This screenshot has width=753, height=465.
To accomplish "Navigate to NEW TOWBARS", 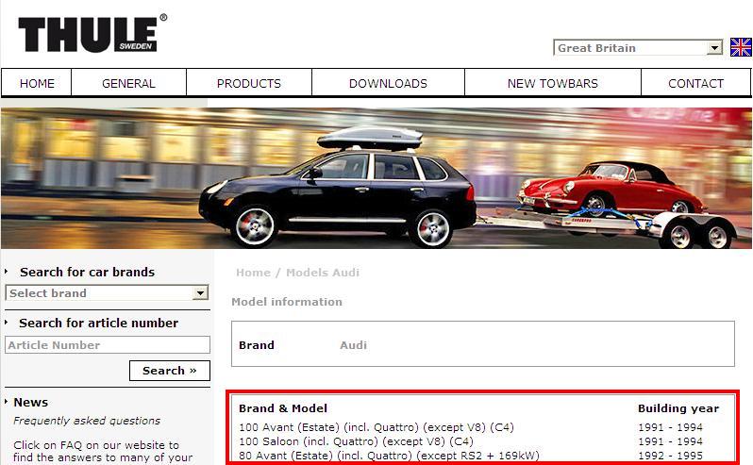I will [552, 83].
